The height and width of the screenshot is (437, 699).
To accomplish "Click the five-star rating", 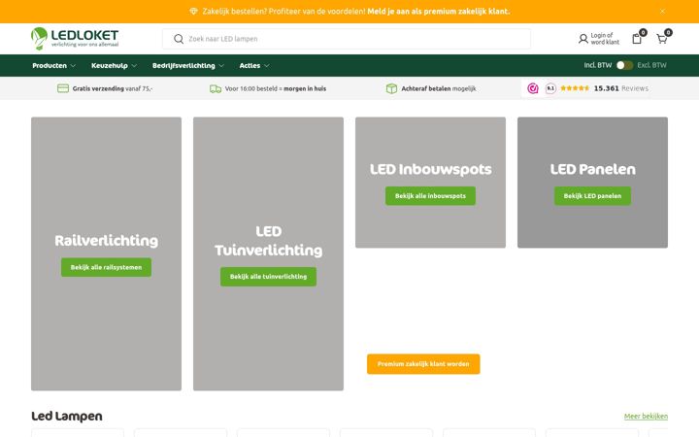I will pyautogui.click(x=575, y=88).
